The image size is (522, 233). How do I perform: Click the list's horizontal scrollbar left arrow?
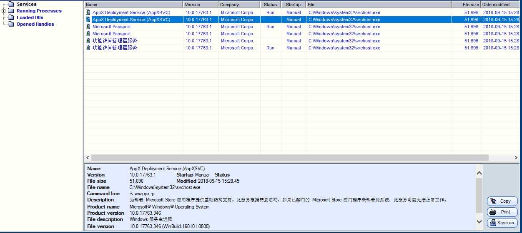(88, 158)
